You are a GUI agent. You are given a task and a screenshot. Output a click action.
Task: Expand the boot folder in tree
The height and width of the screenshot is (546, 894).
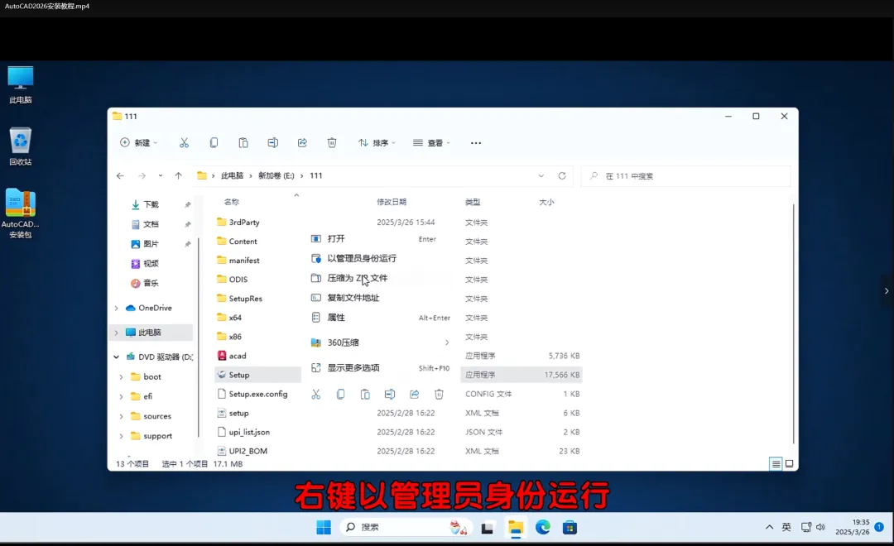(x=121, y=376)
